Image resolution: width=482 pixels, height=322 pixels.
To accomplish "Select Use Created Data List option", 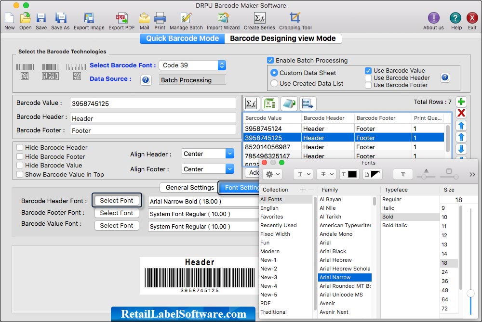I will [x=275, y=83].
